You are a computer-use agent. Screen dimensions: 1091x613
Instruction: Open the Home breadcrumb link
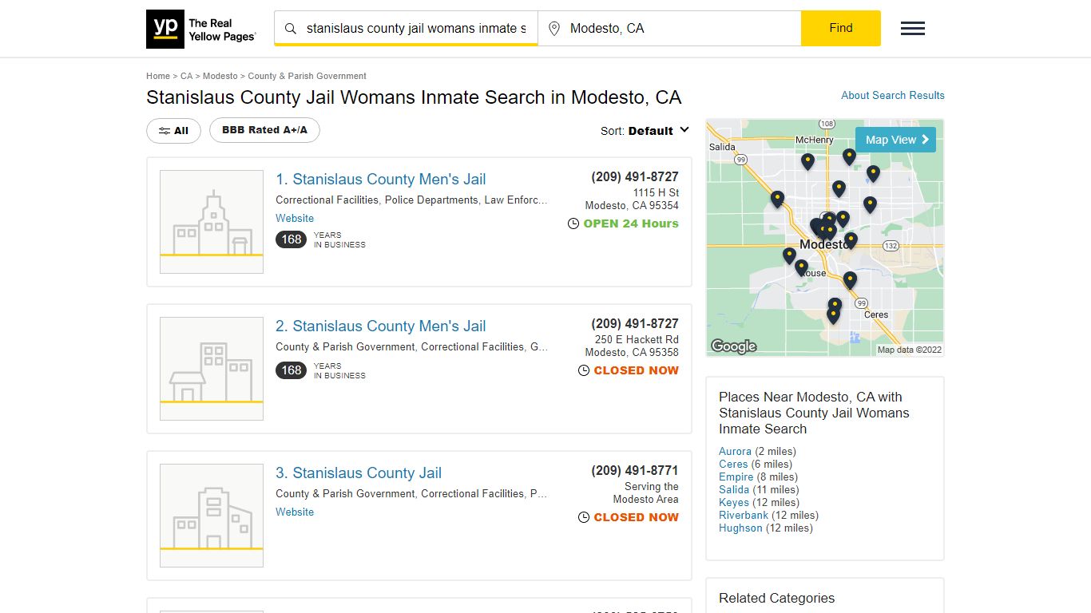coord(158,76)
